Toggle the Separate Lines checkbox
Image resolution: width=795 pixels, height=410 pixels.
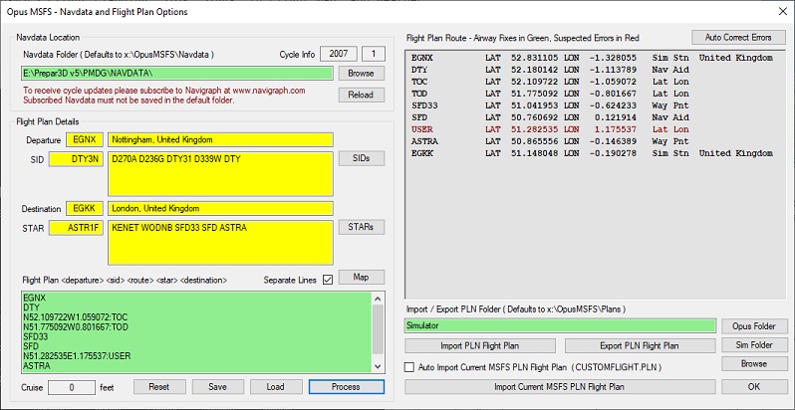(x=328, y=280)
